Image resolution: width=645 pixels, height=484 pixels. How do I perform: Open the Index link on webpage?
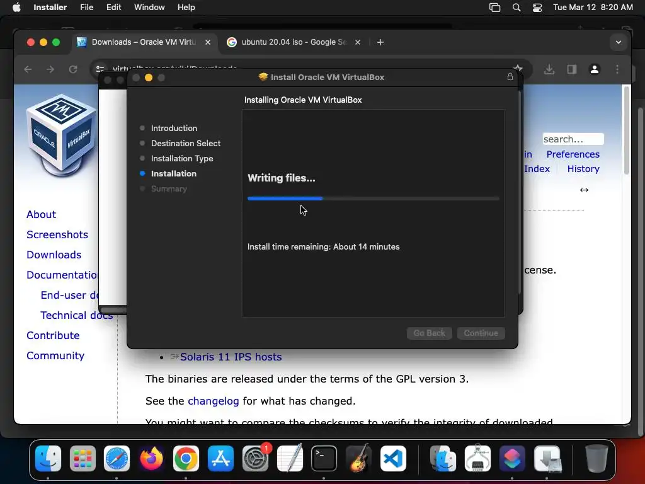point(537,169)
